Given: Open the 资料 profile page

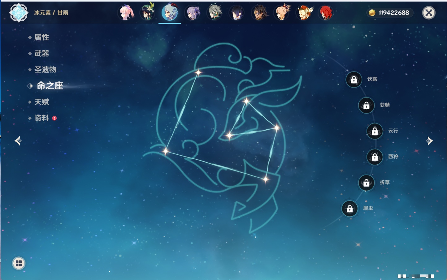Looking at the screenshot, I should point(41,118).
